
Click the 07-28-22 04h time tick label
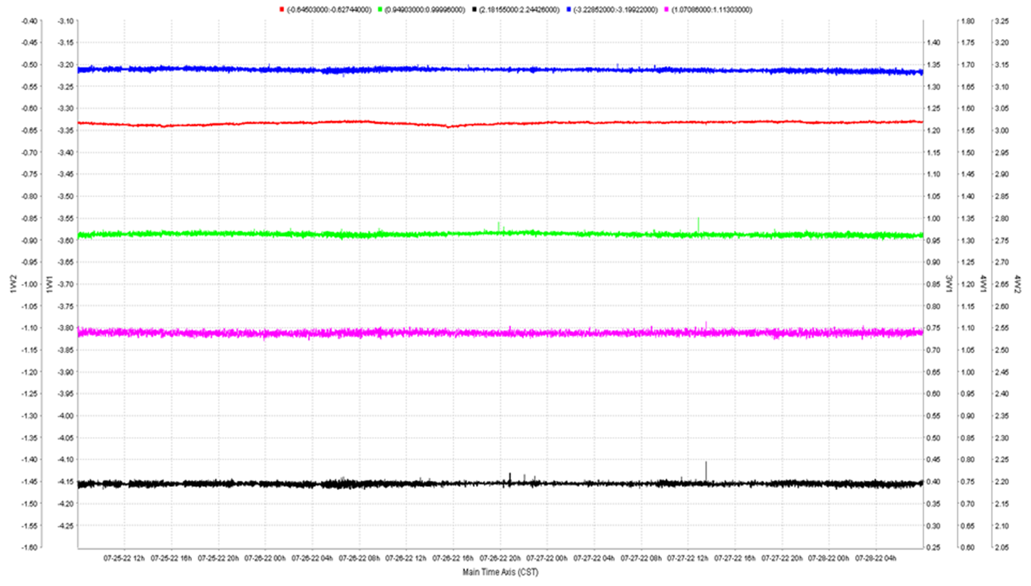point(875,557)
